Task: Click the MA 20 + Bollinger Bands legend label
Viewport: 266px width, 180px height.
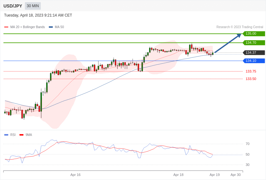Action: [x=28, y=27]
